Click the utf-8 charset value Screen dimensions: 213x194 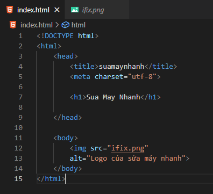(x=142, y=77)
